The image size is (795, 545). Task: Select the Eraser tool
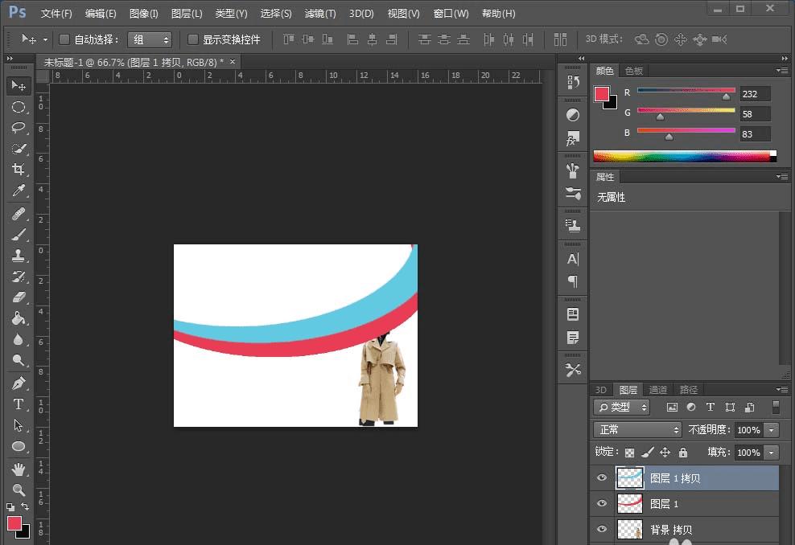pyautogui.click(x=19, y=297)
